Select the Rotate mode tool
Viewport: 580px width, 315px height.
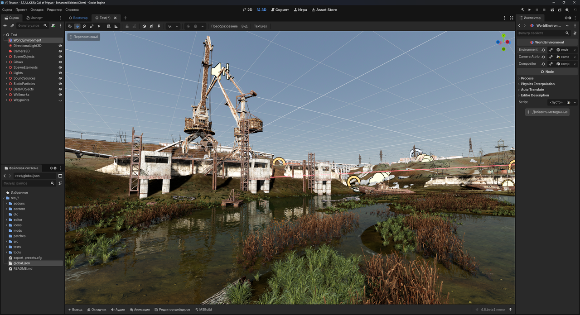click(84, 26)
